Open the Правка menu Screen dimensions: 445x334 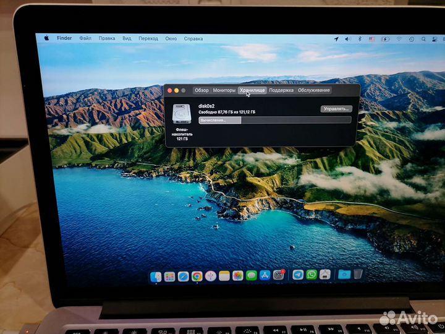(x=107, y=38)
